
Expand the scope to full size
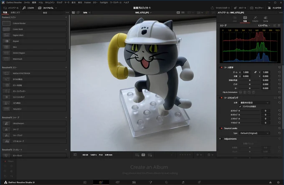[279, 25]
